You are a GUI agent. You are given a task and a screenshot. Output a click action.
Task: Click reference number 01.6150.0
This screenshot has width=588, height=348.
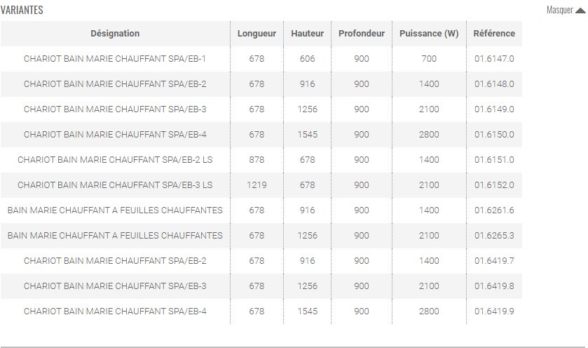click(494, 135)
